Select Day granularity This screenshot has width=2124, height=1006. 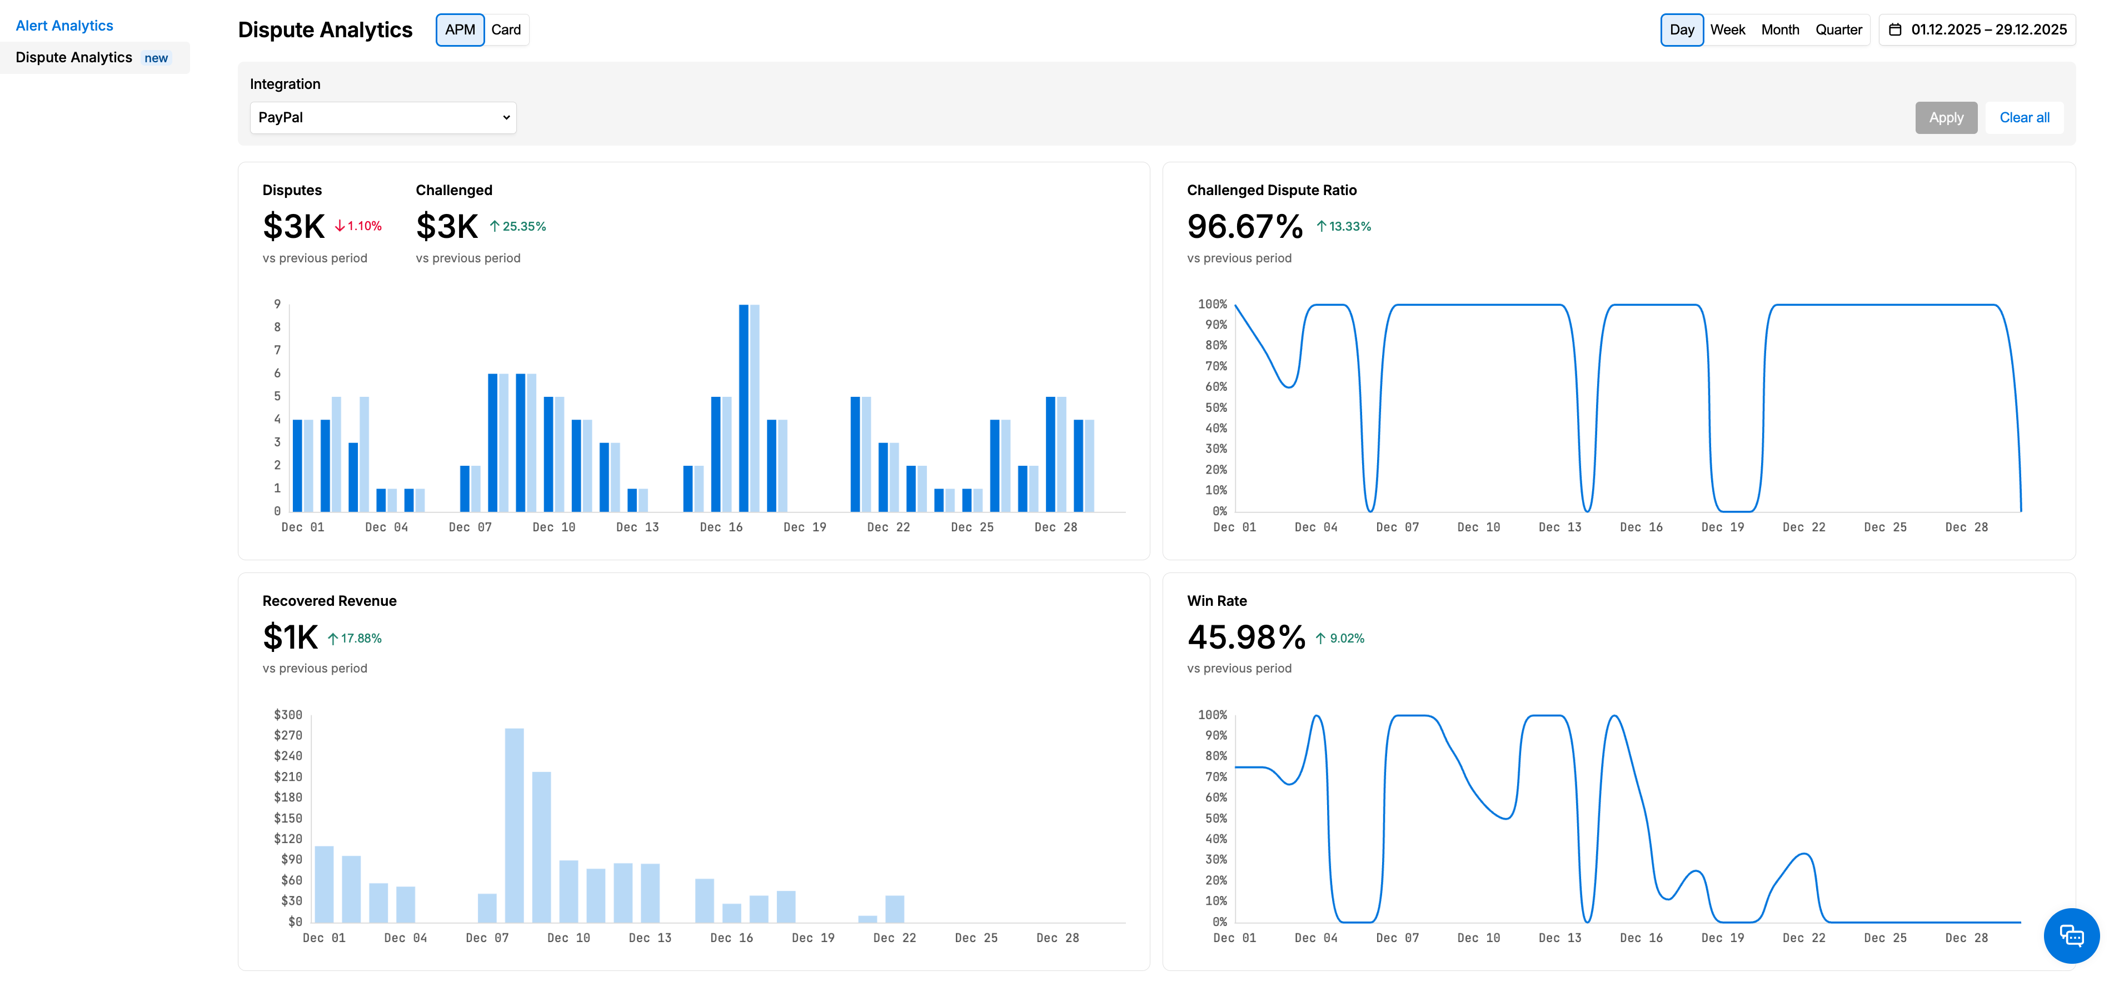[x=1681, y=29]
